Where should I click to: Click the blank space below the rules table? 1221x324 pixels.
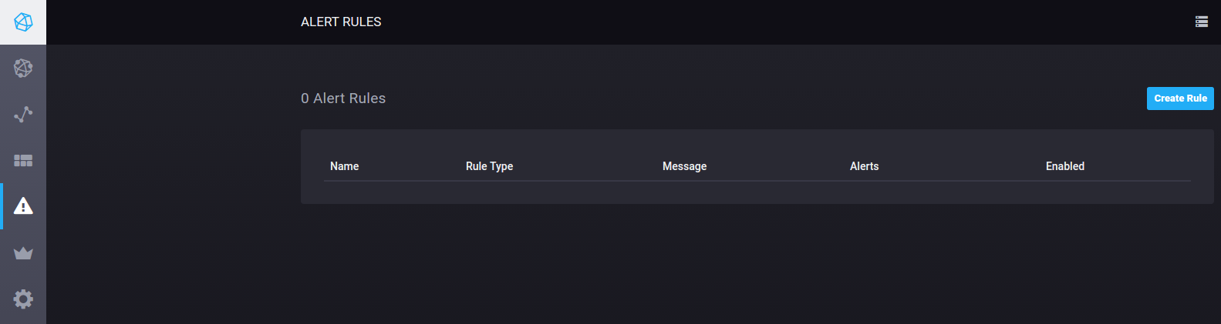pyautogui.click(x=756, y=262)
